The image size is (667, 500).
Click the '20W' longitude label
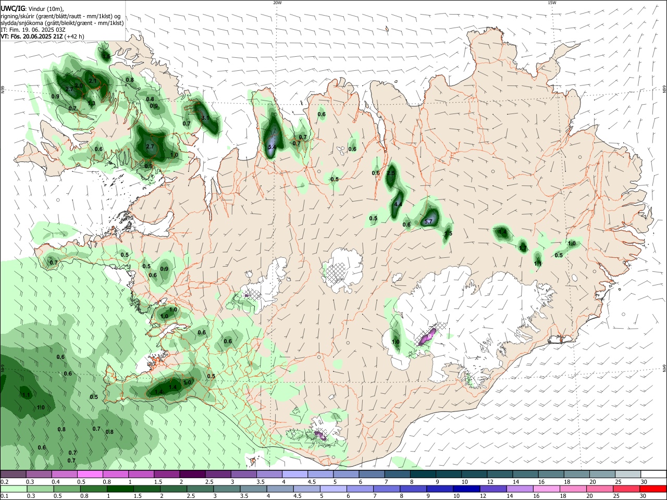pyautogui.click(x=277, y=3)
